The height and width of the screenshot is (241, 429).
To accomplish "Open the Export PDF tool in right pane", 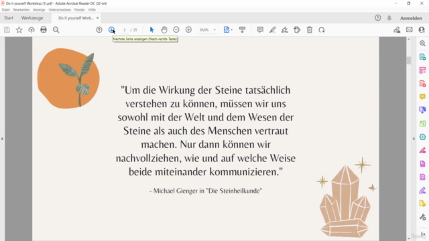I will coord(422,57).
